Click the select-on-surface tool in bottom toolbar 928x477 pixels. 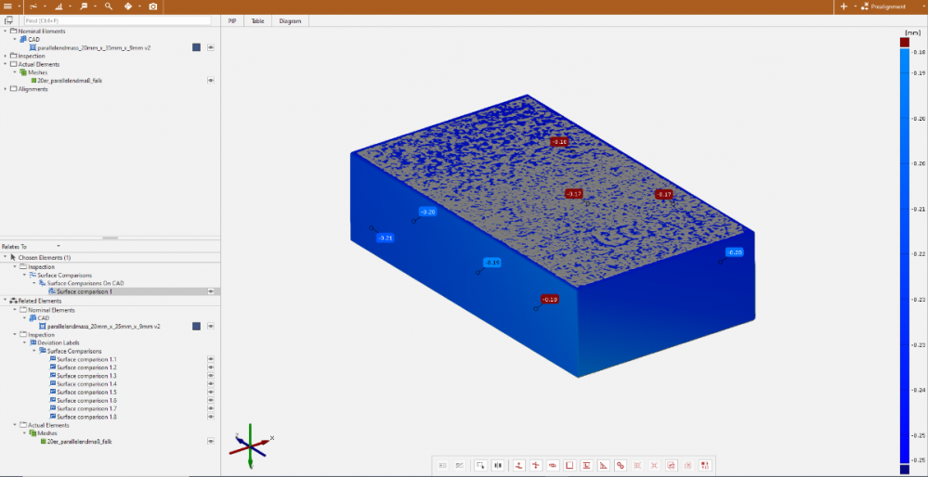click(480, 465)
